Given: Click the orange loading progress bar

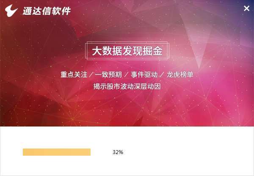Looking at the screenshot, I should (x=57, y=152).
